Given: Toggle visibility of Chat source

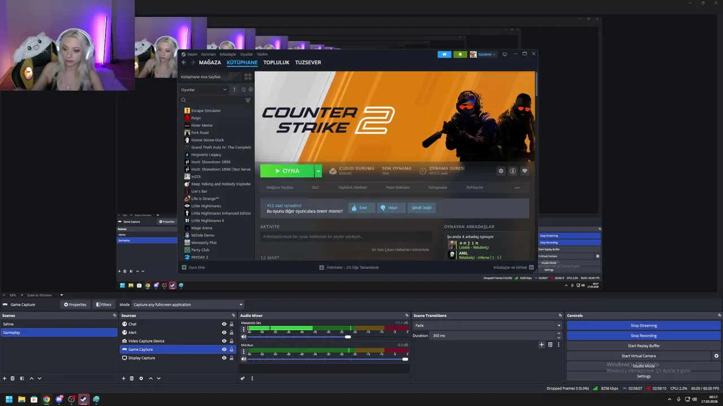Looking at the screenshot, I should (x=224, y=324).
